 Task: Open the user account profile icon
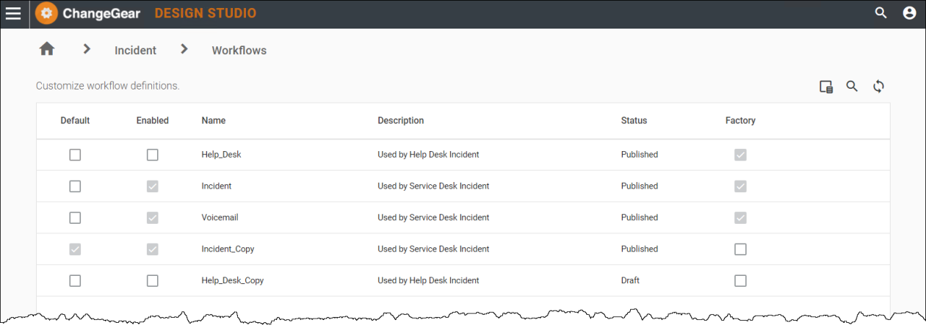(909, 13)
